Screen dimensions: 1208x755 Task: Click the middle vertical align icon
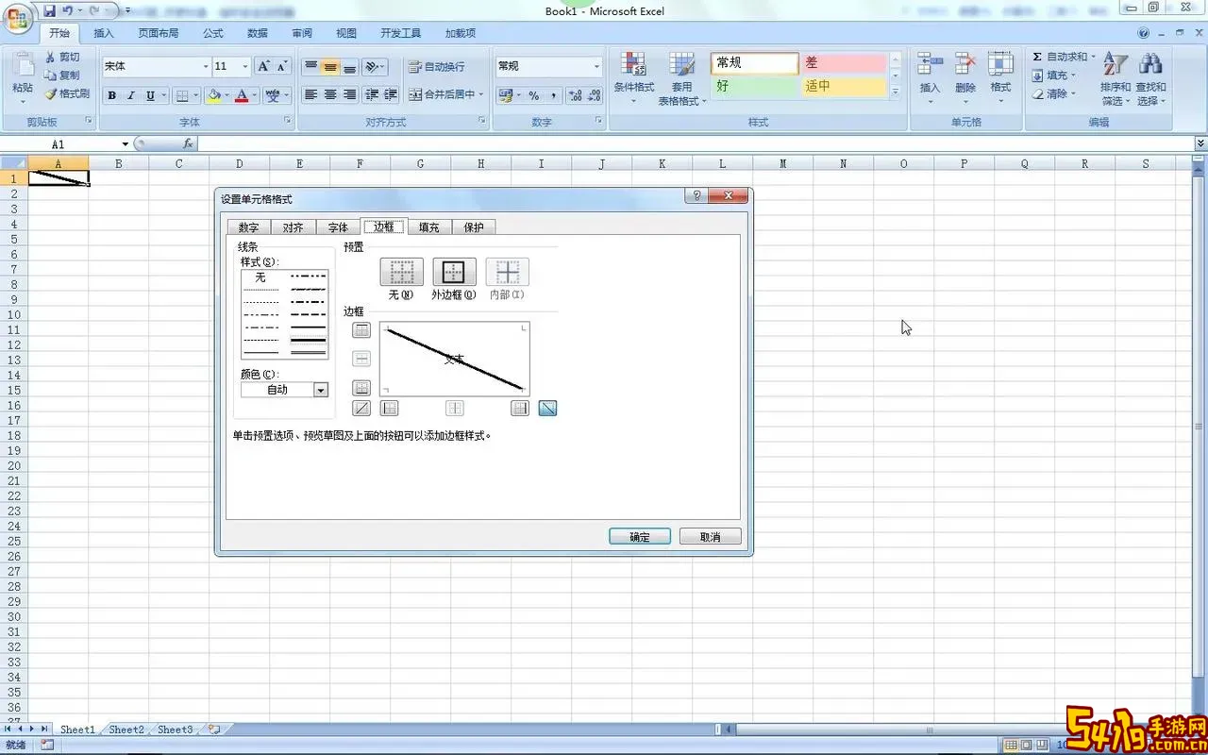pyautogui.click(x=329, y=67)
